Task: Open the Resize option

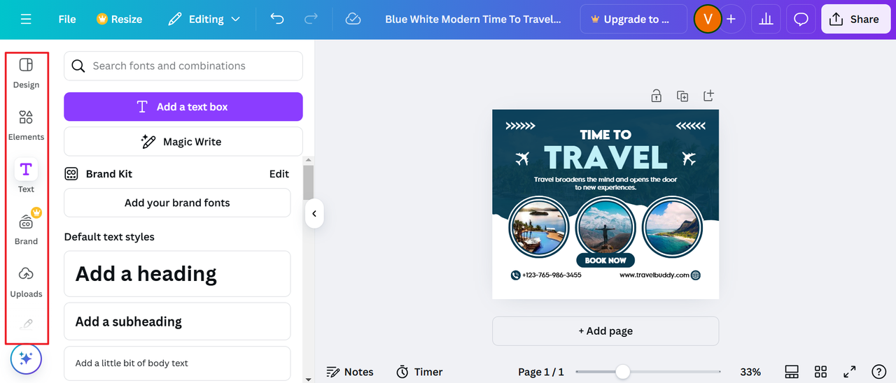Action: click(119, 20)
